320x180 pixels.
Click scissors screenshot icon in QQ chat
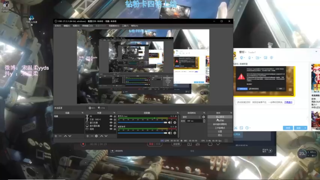[236, 128]
